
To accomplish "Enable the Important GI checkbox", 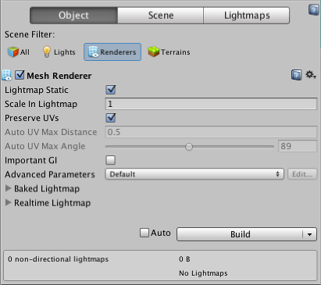I will point(111,160).
